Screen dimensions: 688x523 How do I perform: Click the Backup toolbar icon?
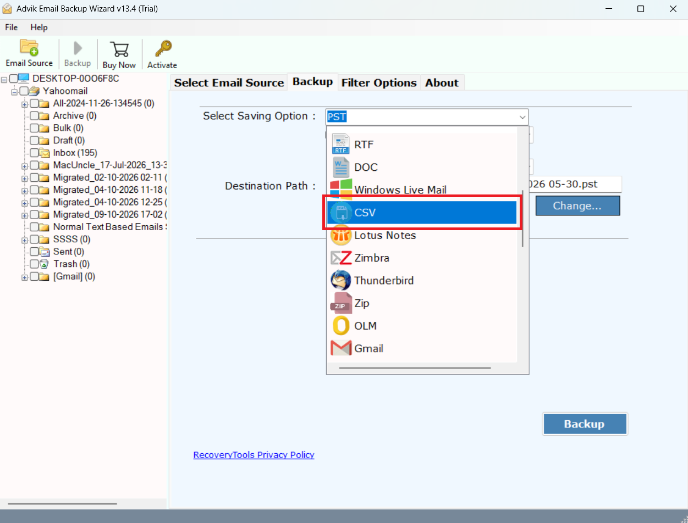coord(78,48)
